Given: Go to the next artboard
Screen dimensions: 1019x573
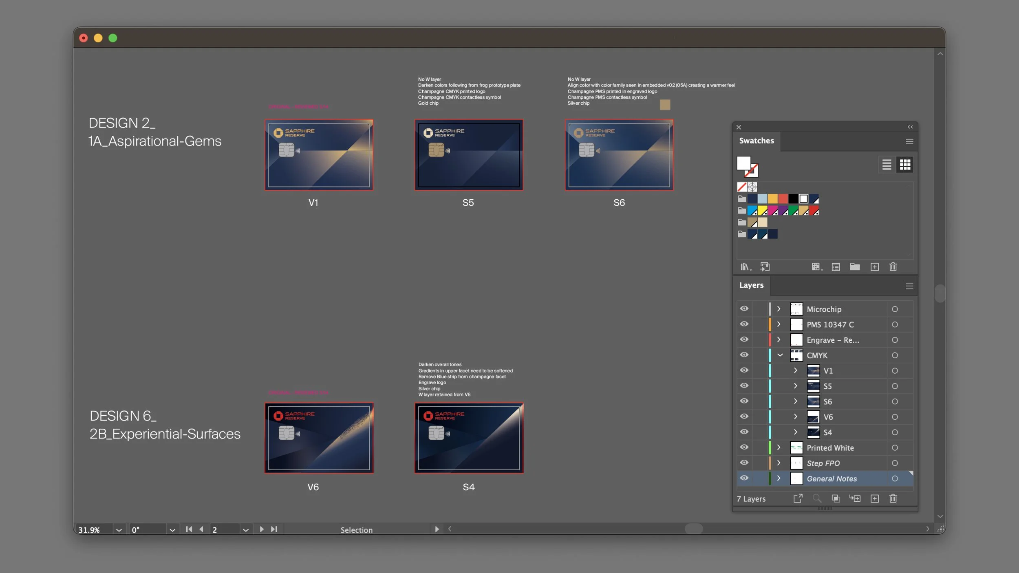Looking at the screenshot, I should [x=262, y=529].
